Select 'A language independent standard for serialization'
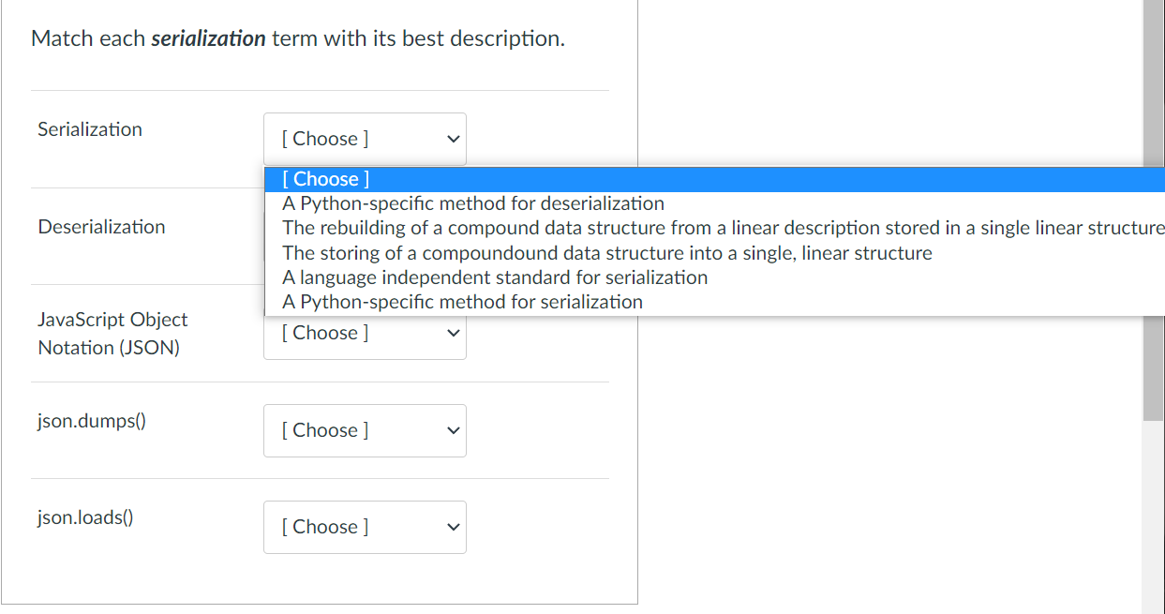The width and height of the screenshot is (1165, 614). (x=493, y=277)
